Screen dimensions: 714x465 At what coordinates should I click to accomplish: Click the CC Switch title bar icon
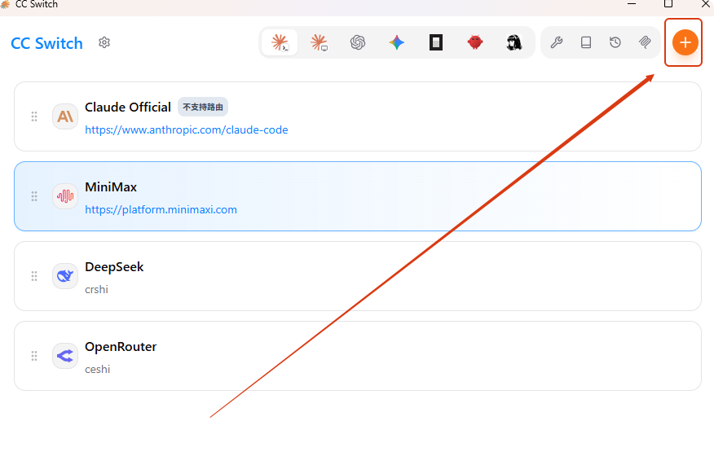(x=5, y=4)
